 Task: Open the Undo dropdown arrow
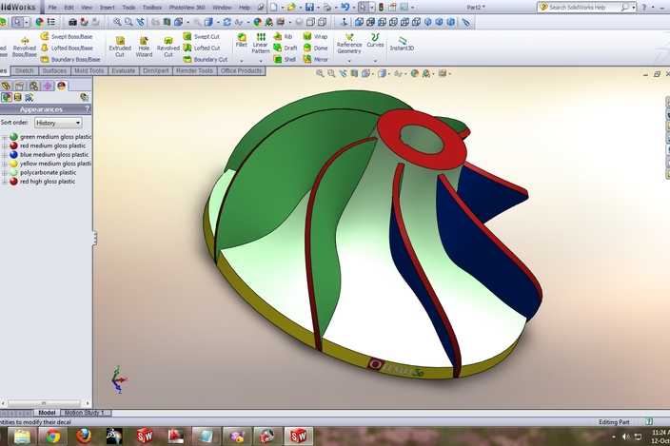[x=353, y=8]
